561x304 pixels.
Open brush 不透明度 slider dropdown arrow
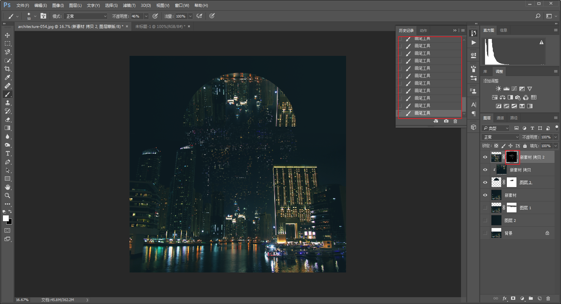[x=146, y=16]
